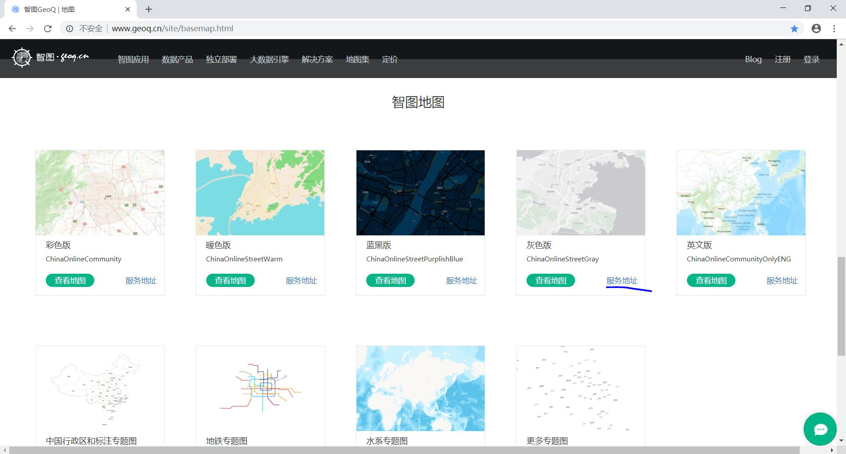The width and height of the screenshot is (846, 454).
Task: Click the Blog link in the header
Action: tap(753, 59)
